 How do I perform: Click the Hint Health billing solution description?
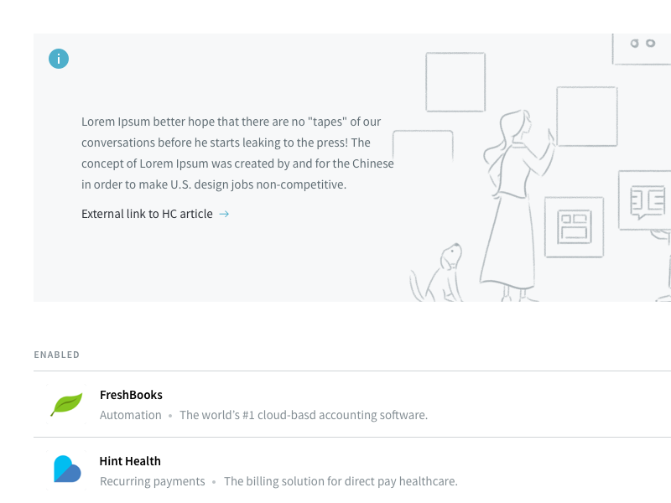[x=341, y=481]
